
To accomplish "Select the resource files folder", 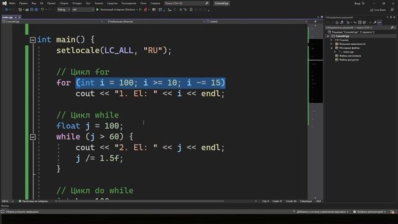I will (347, 60).
